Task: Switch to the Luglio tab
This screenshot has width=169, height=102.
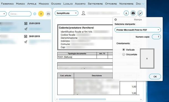Action: click(x=68, y=4)
